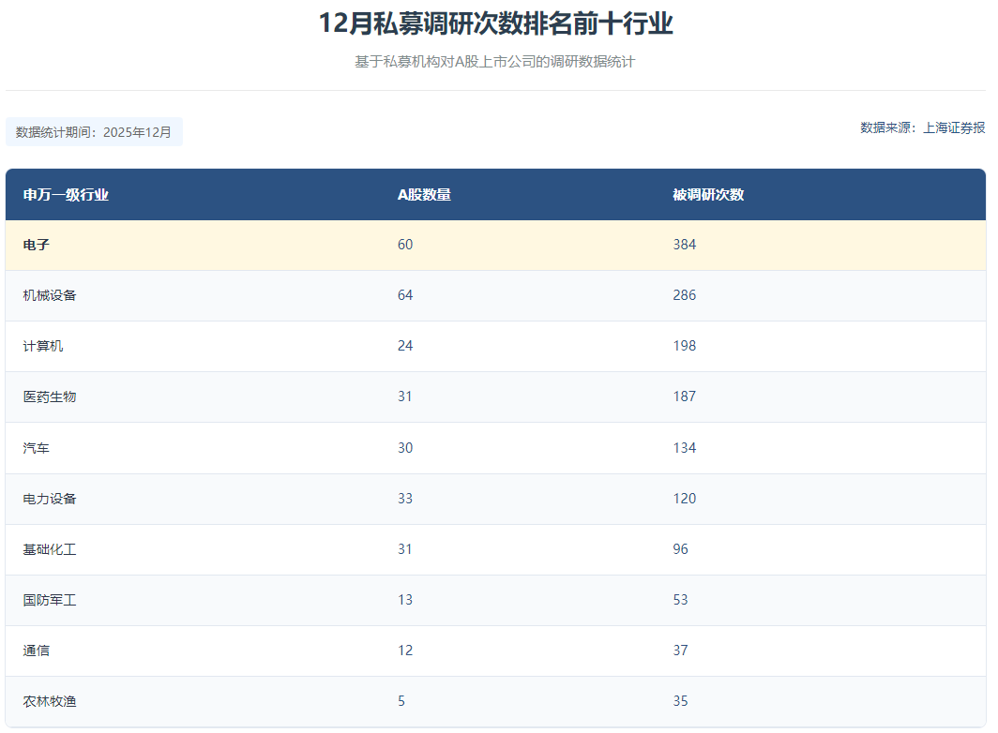Screen dimensions: 998x733
Task: Select the highlighted 电子 row
Action: pyautogui.click(x=495, y=245)
